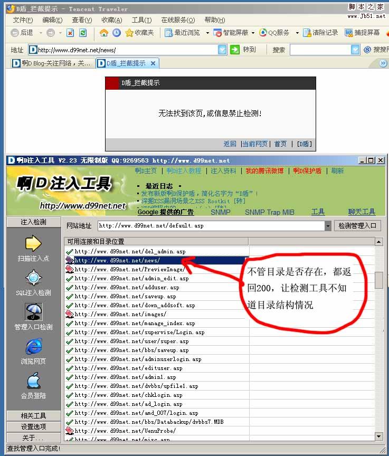The image size is (389, 456).
Task: Click Smart block (智能屏蔽) icon
Action: 217,33
